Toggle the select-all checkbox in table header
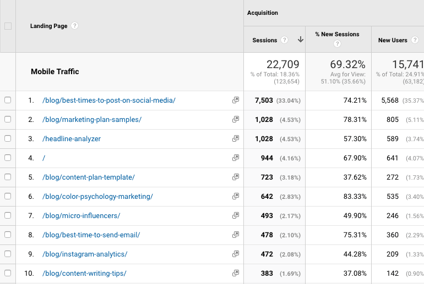The height and width of the screenshot is (284, 424). (8, 26)
